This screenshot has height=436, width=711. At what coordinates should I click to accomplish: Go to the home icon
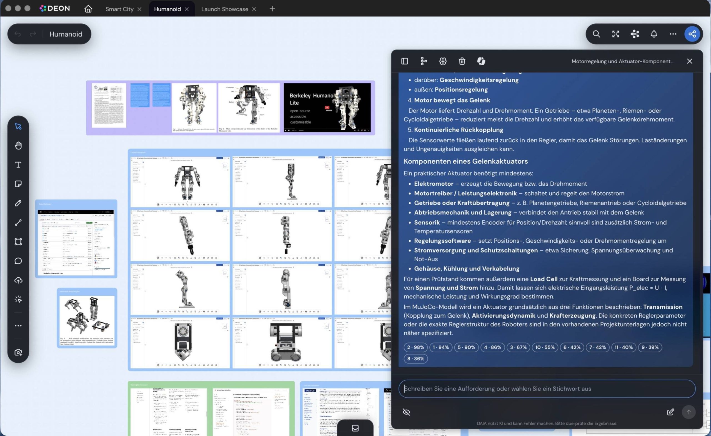[88, 9]
